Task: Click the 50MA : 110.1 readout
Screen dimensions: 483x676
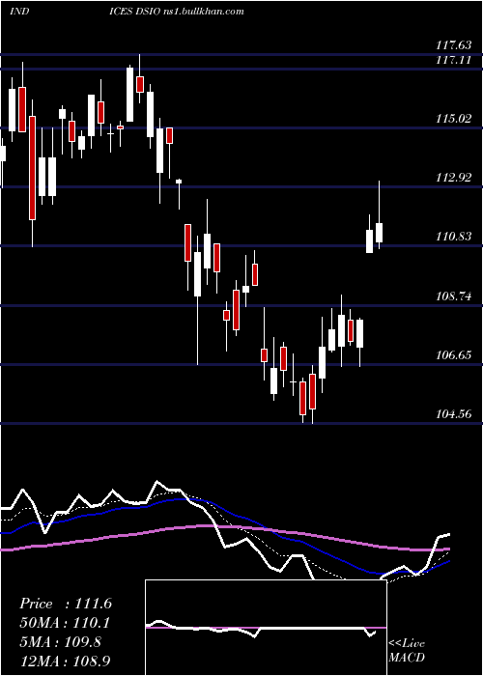Action: [65, 623]
